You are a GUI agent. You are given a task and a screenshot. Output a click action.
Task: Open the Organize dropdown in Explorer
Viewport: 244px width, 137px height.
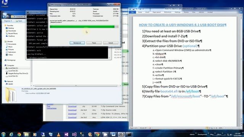click(x=8, y=21)
